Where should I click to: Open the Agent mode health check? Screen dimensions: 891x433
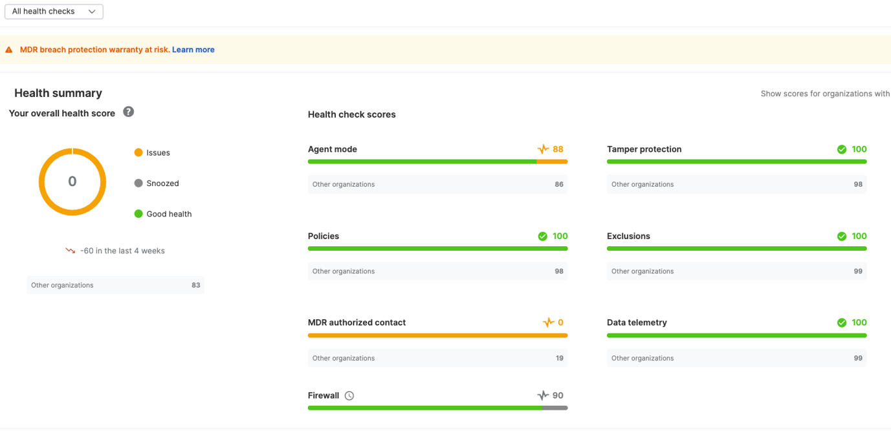tap(333, 149)
